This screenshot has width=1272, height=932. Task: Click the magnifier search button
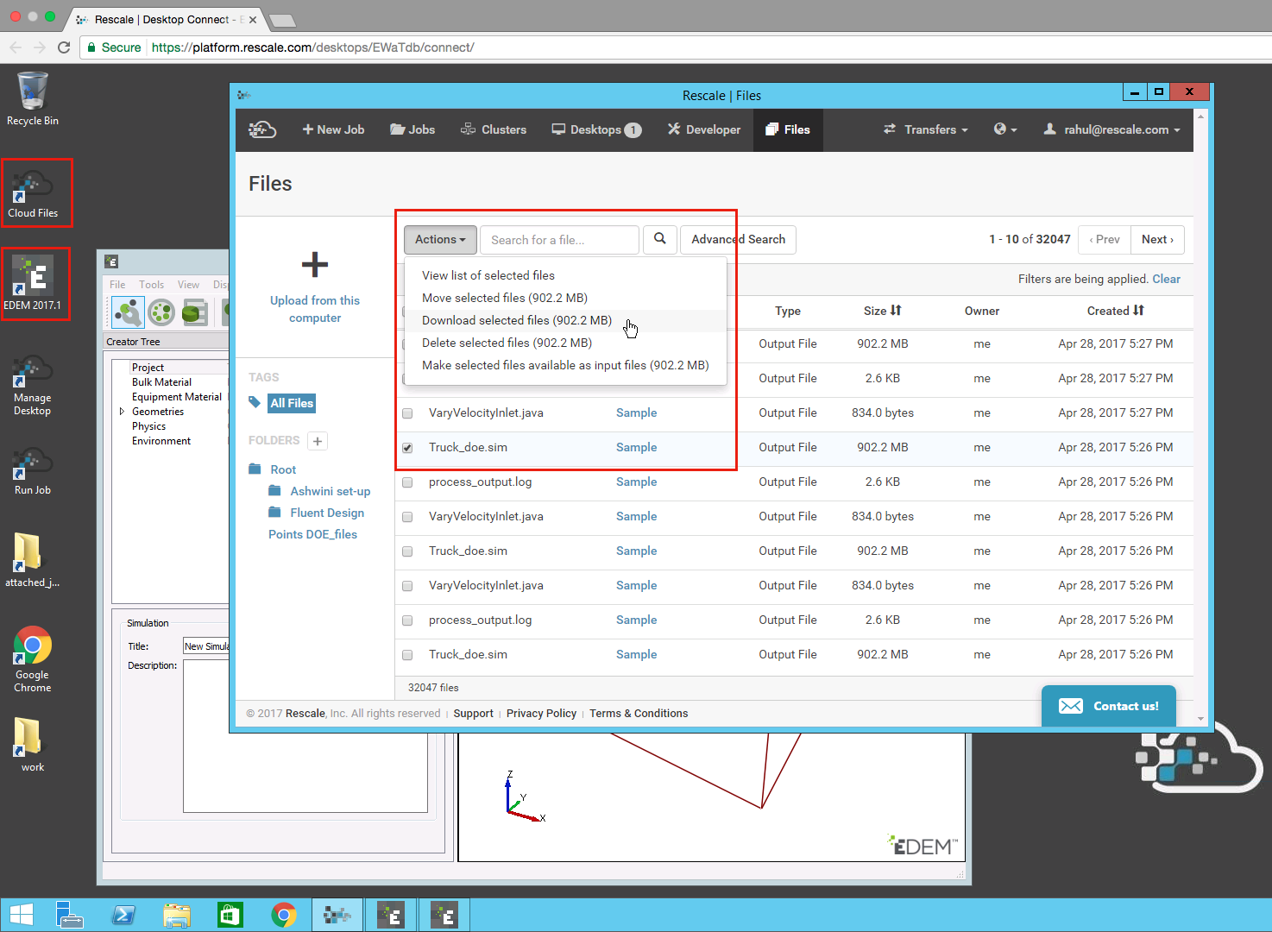660,239
